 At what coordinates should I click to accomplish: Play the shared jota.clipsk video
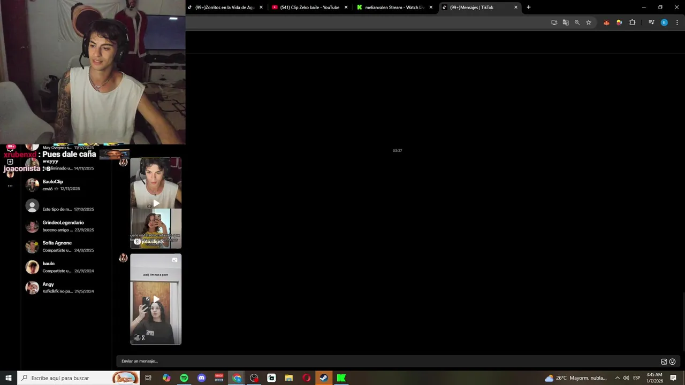156,203
